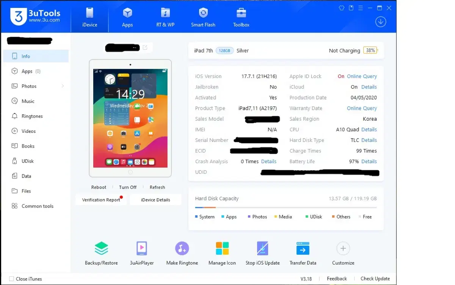Click Online Query for Apple ID Lock
The image size is (455, 285).
point(362,76)
